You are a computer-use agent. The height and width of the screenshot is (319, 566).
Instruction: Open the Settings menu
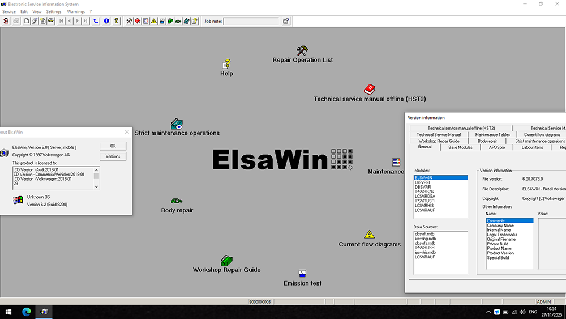(x=54, y=11)
